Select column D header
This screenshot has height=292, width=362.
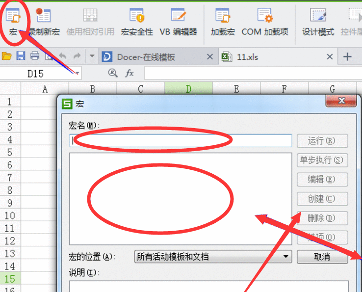[189, 89]
